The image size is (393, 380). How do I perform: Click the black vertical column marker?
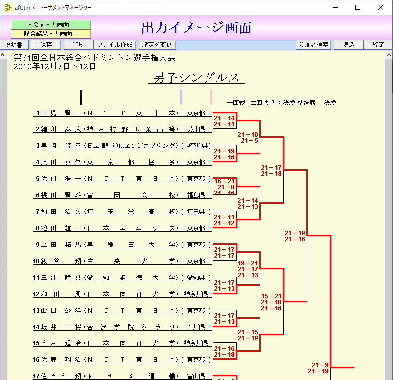(81, 97)
